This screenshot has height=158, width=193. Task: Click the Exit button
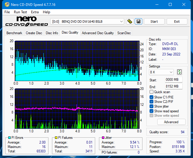[x=177, y=22]
